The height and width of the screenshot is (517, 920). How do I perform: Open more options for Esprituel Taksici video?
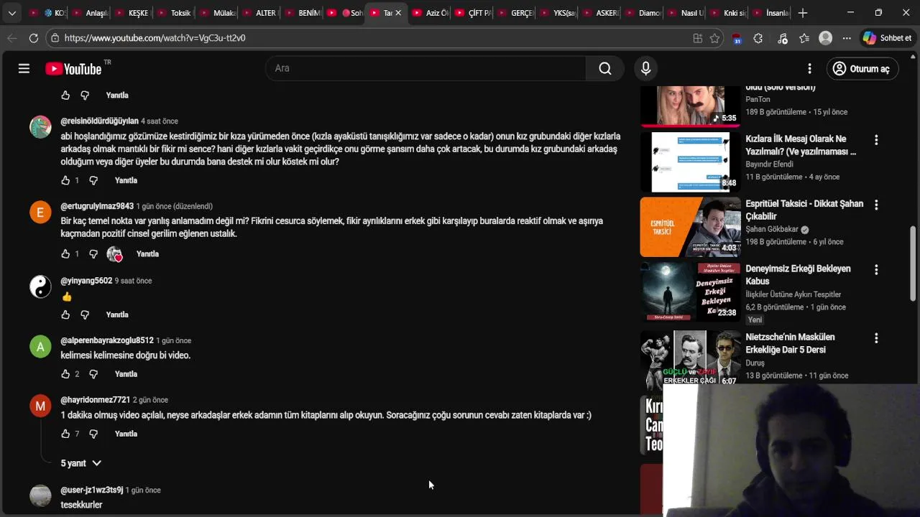tap(876, 205)
